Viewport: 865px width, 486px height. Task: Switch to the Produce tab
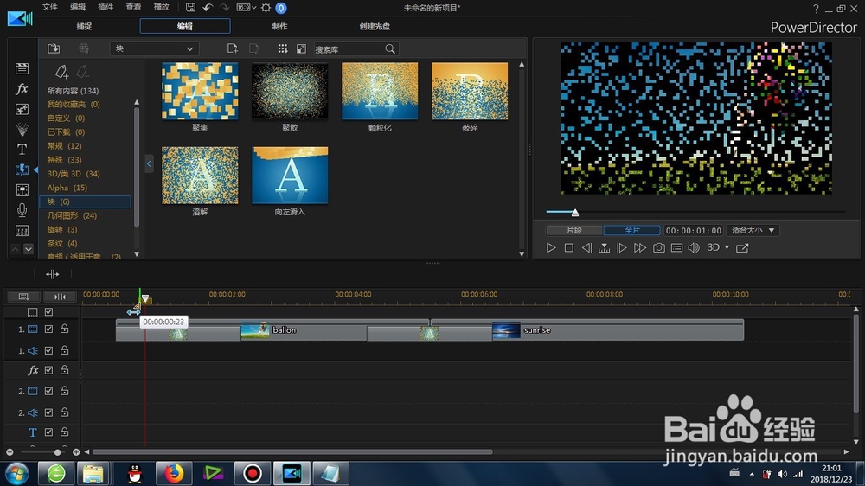coord(279,26)
